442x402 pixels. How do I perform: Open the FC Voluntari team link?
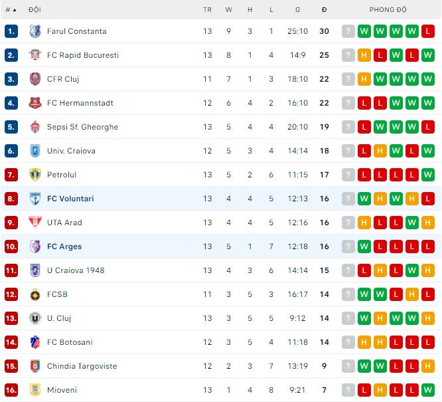click(70, 199)
